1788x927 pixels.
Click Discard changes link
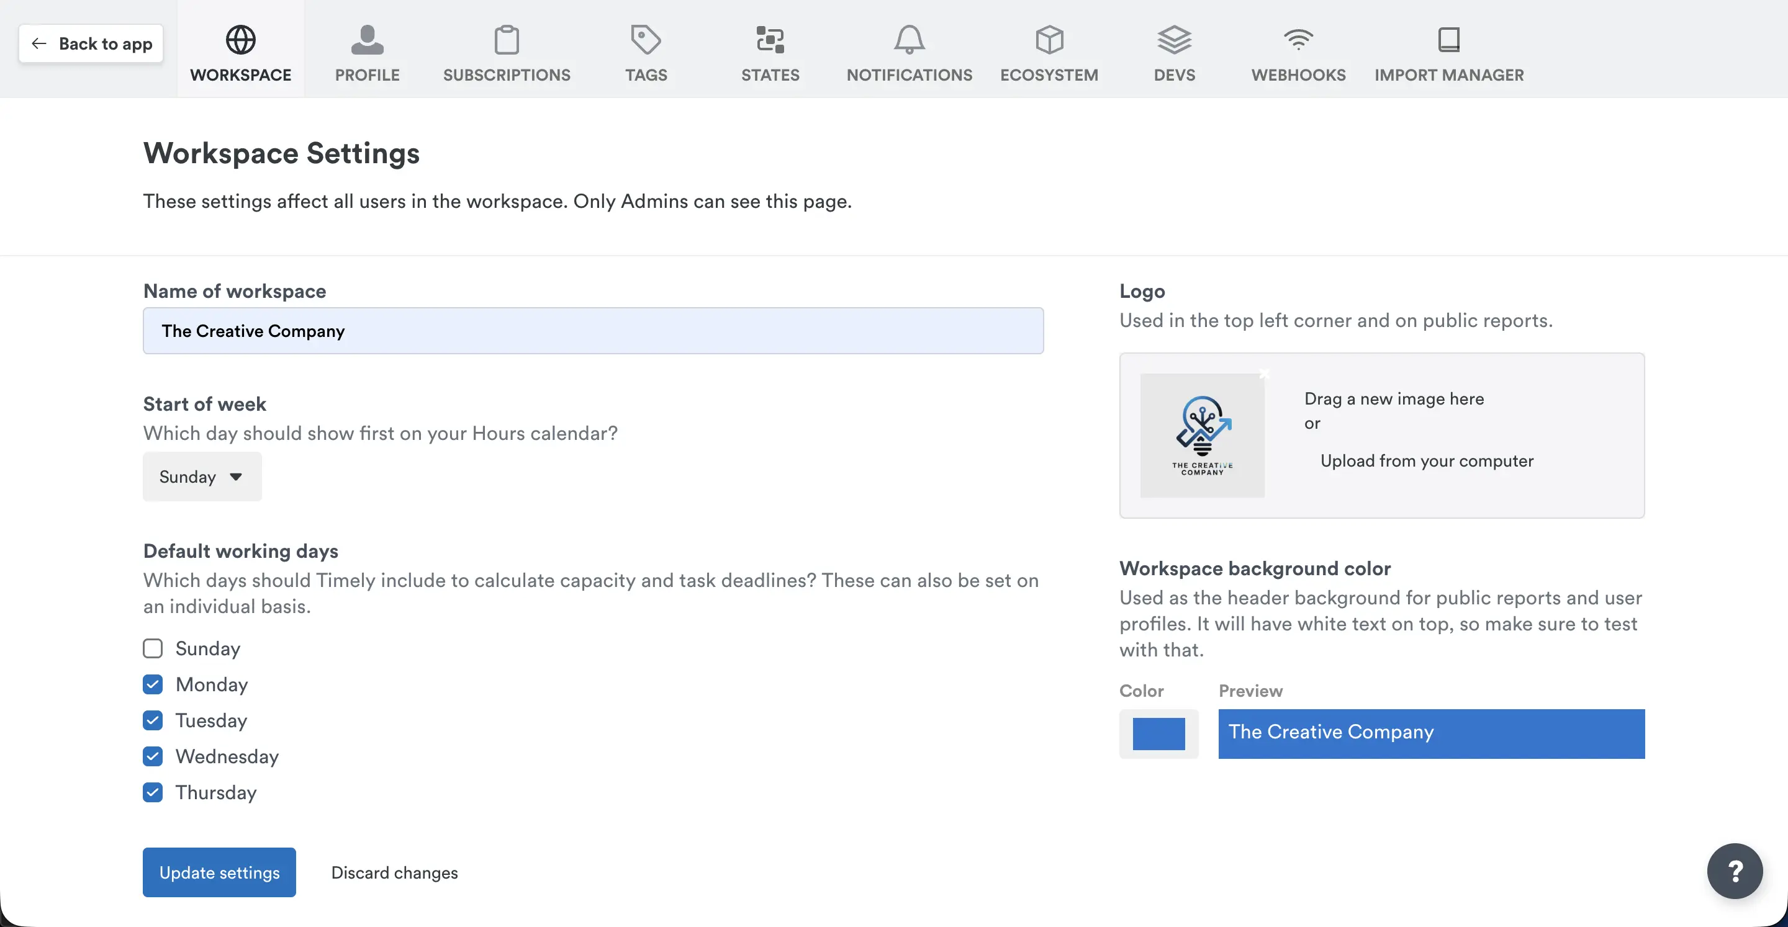click(394, 872)
